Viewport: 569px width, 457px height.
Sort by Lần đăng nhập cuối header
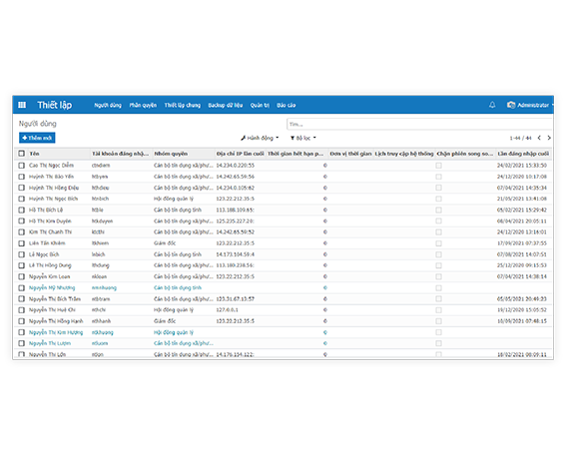point(523,154)
